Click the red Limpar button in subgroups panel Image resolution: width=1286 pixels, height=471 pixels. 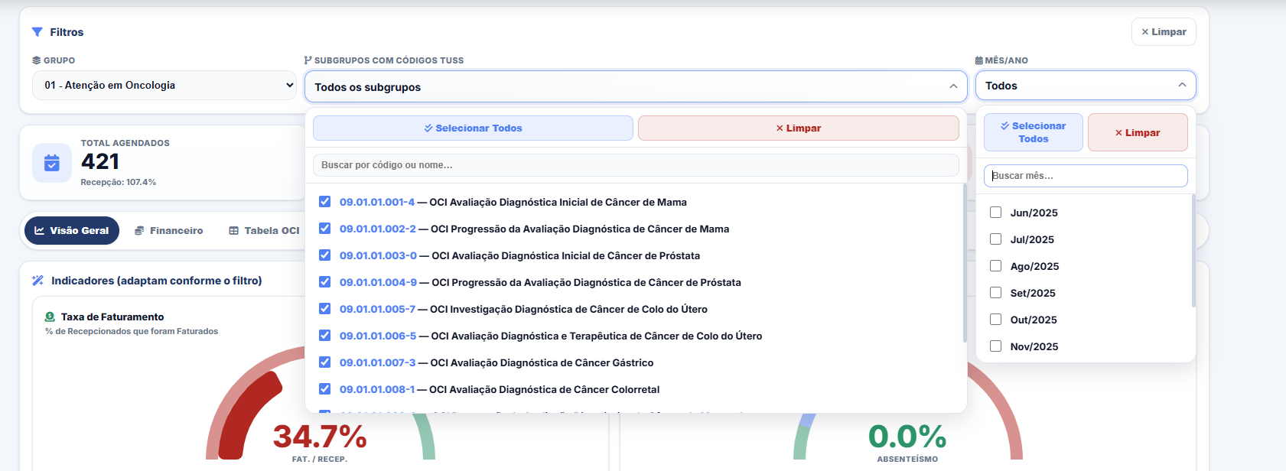pyautogui.click(x=799, y=128)
